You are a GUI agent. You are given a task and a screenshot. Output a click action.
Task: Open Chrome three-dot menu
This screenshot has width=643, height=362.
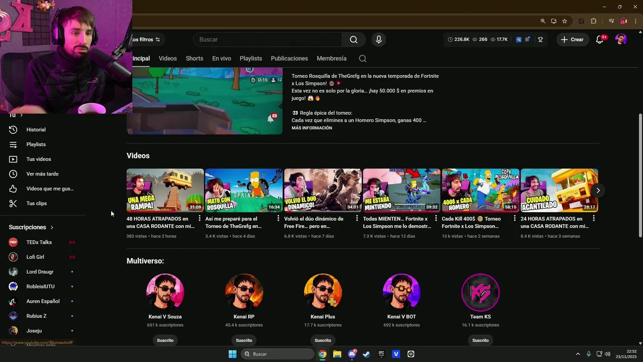(635, 21)
